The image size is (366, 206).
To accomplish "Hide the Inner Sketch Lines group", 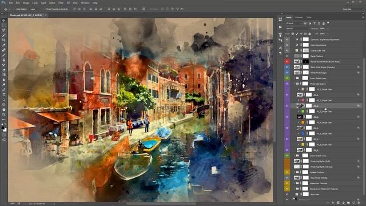I will pyautogui.click(x=287, y=78).
